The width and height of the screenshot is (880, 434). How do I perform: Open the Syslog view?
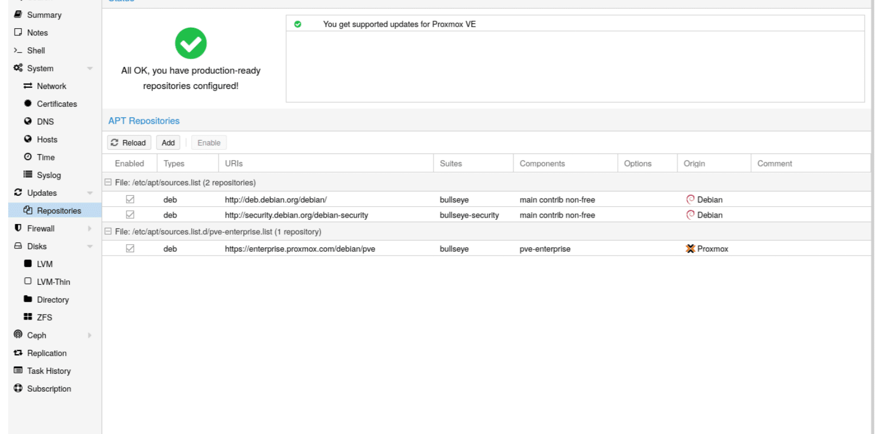pyautogui.click(x=49, y=175)
